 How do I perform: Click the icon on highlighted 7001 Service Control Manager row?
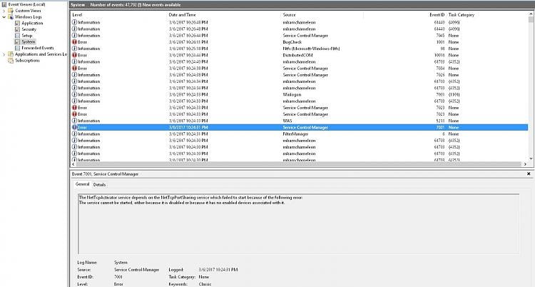pyautogui.click(x=74, y=128)
